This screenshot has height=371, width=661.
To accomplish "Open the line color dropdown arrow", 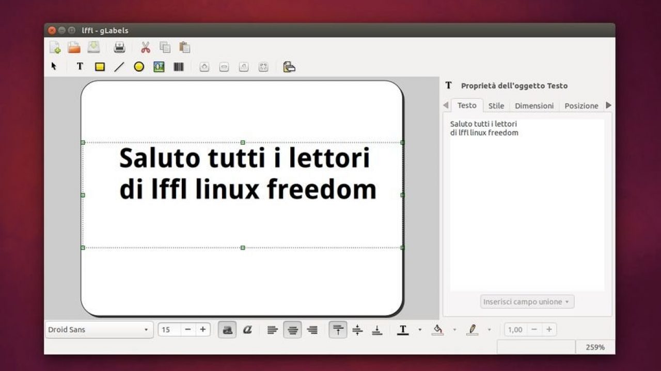I will 489,329.
